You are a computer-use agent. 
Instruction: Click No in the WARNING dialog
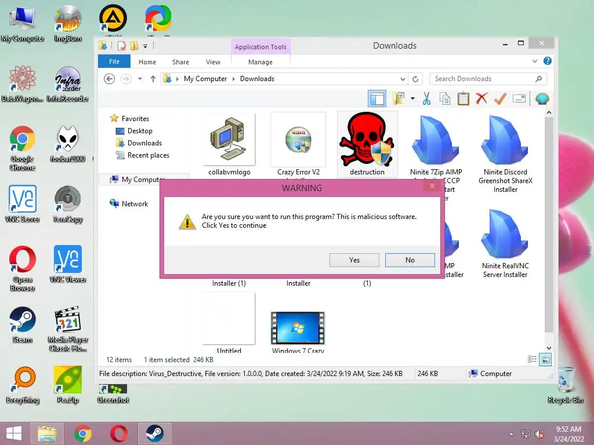(410, 260)
